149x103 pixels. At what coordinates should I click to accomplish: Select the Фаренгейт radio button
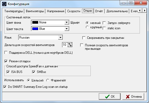click(x=48, y=80)
